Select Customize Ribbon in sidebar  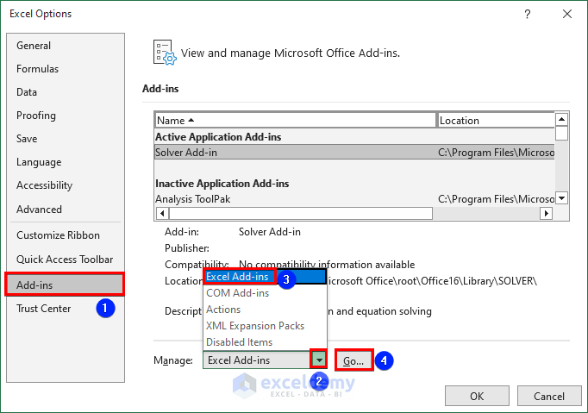click(58, 235)
